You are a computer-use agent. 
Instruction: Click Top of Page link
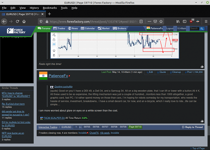pos(198,148)
